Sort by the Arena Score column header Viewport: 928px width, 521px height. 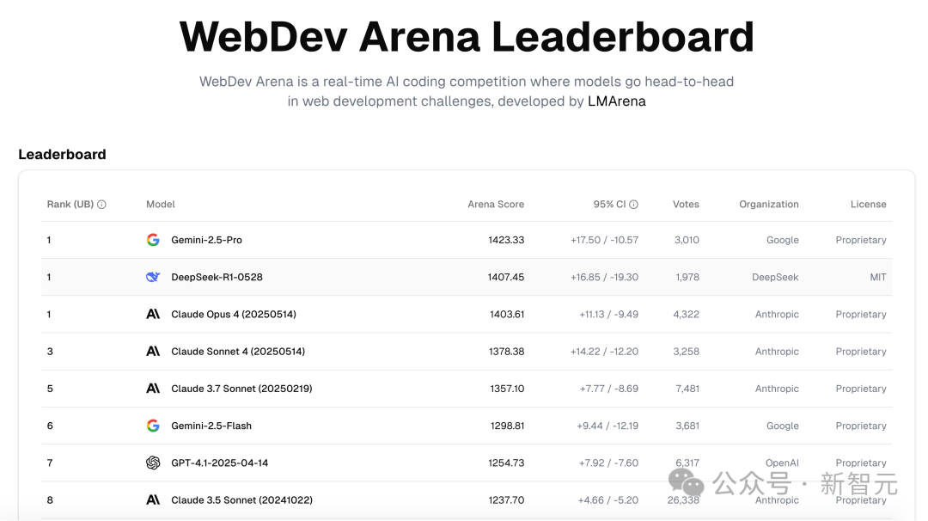coord(496,205)
